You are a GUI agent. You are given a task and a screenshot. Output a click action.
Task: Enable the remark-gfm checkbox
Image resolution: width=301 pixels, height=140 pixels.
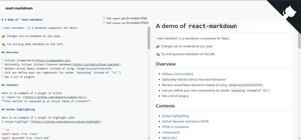pyautogui.click(x=104, y=18)
